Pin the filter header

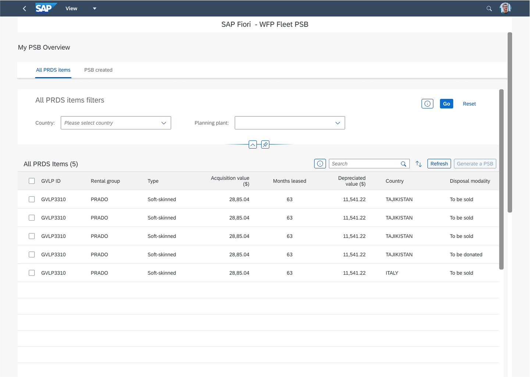(265, 145)
